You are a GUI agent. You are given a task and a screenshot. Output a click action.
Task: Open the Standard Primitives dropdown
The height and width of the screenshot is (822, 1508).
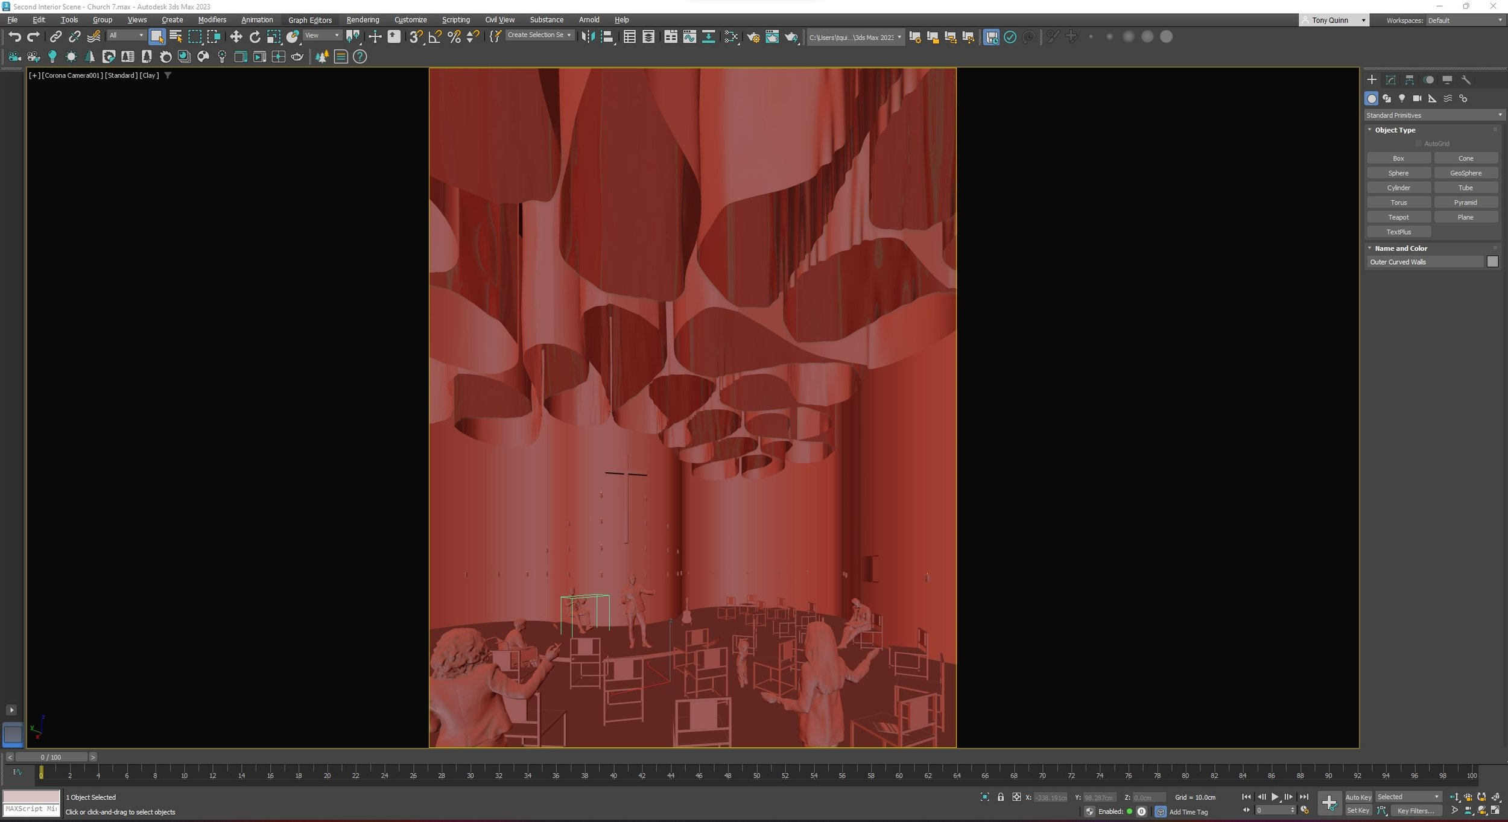pos(1433,115)
